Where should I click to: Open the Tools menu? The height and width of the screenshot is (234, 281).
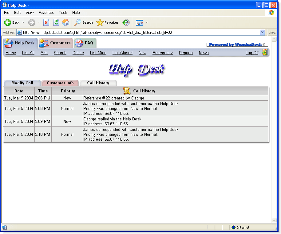(63, 13)
